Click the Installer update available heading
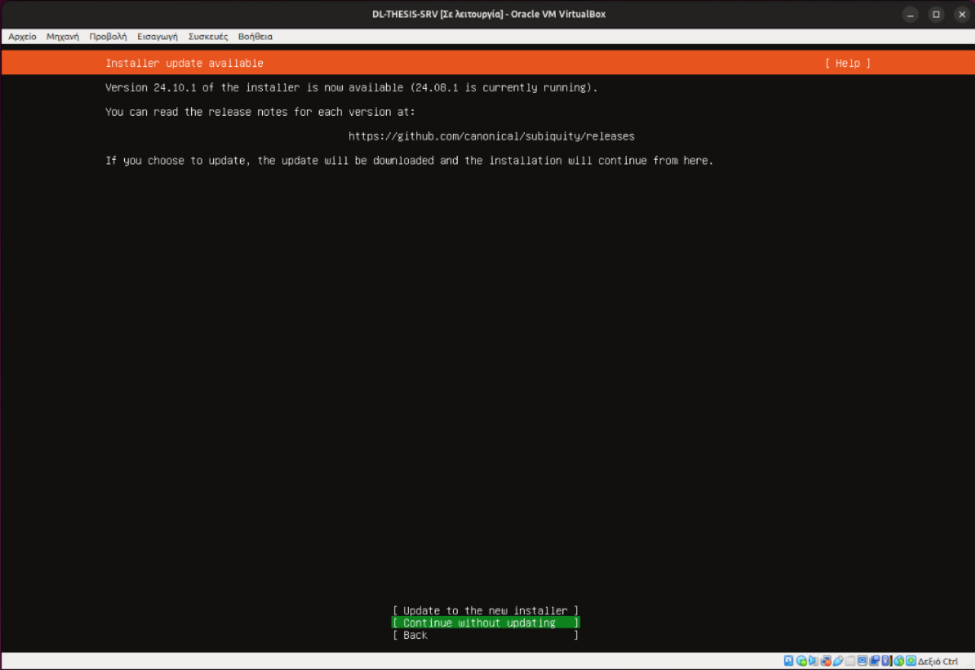This screenshot has width=975, height=670. click(184, 63)
